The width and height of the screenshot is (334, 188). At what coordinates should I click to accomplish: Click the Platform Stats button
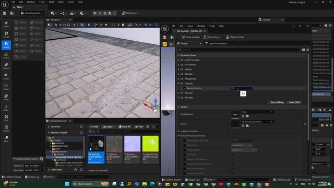235,37
